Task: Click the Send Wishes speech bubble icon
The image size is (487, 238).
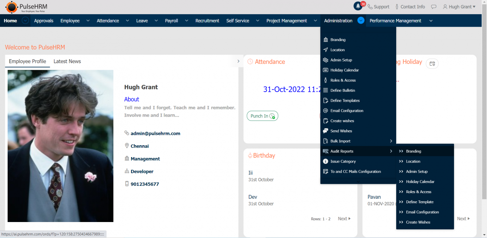Action: click(x=326, y=131)
